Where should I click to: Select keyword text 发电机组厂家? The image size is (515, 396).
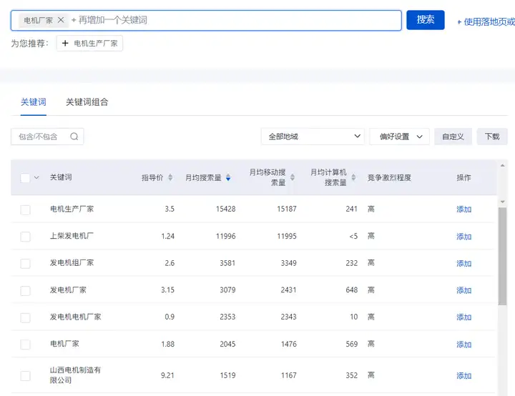click(x=72, y=263)
